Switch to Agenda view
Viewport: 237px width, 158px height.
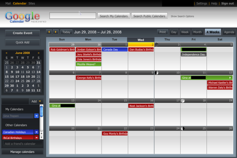(x=229, y=32)
